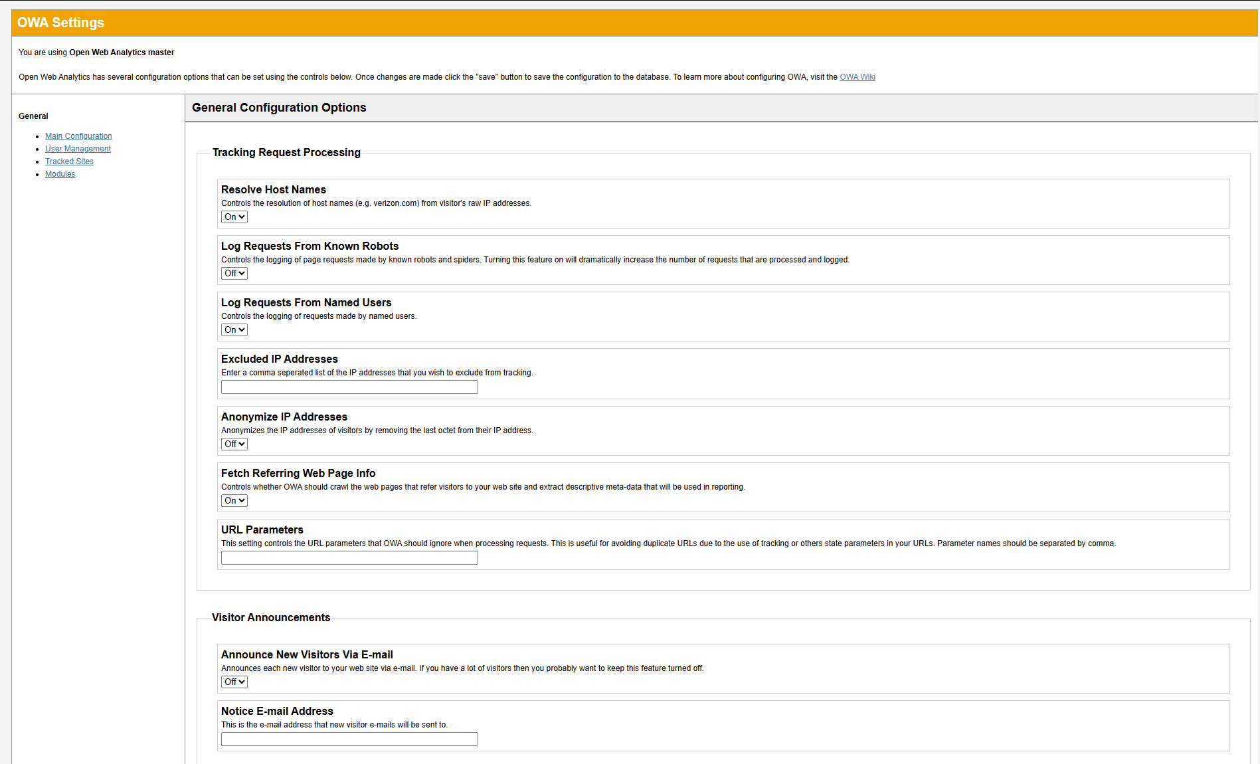
Task: Open the Modules link in sidebar
Action: [60, 174]
